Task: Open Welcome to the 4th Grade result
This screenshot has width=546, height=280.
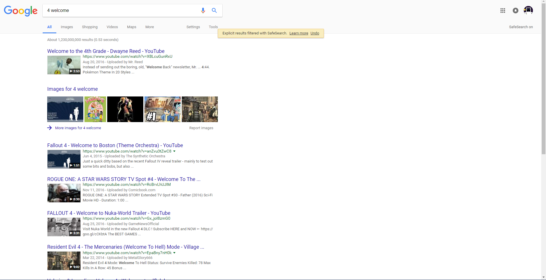Action: coord(106,51)
